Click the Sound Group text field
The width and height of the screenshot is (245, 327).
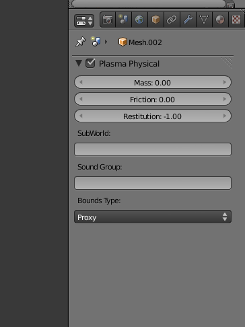tap(153, 183)
